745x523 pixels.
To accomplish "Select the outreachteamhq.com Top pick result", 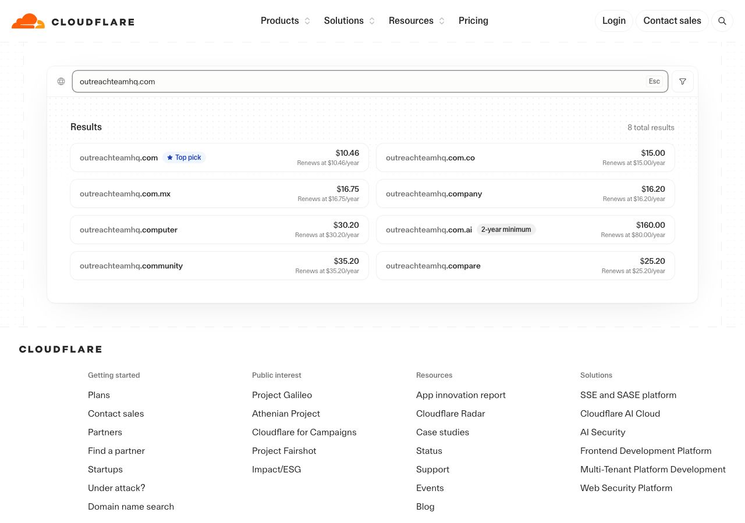I will click(x=219, y=157).
